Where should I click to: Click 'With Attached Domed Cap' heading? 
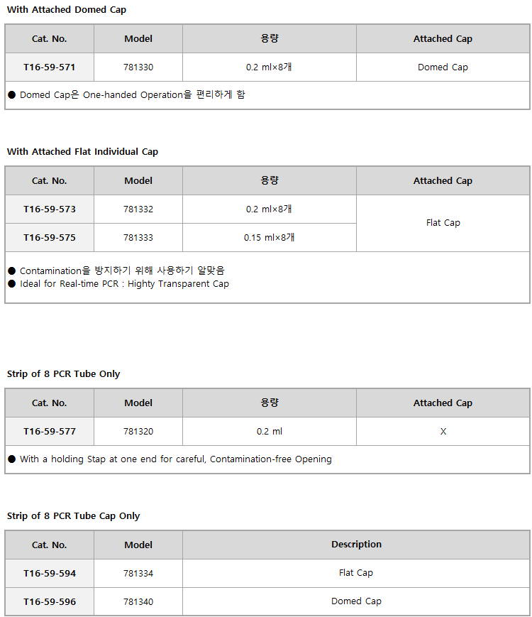[x=67, y=10]
